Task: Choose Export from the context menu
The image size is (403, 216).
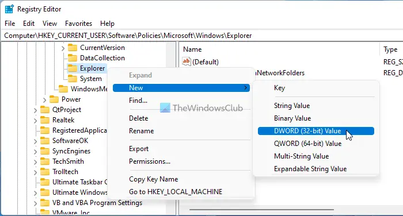Action: [x=139, y=149]
